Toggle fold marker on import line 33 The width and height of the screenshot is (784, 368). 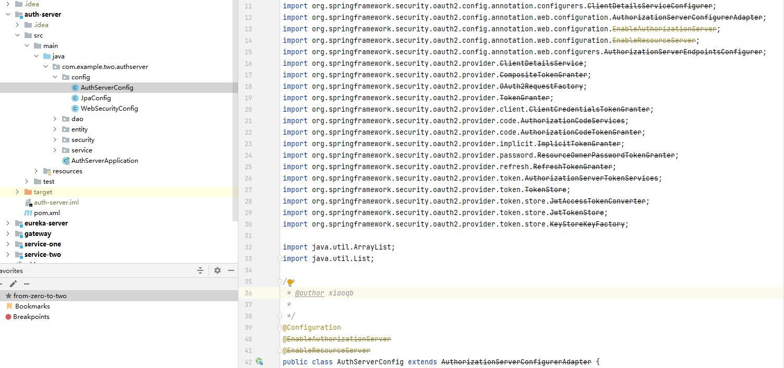click(x=280, y=259)
